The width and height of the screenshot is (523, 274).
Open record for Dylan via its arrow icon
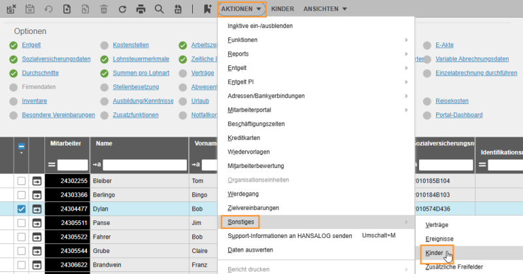tap(37, 209)
